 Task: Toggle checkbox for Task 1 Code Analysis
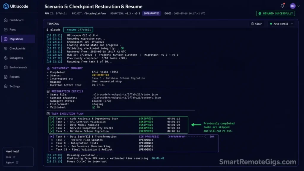coord(52,119)
